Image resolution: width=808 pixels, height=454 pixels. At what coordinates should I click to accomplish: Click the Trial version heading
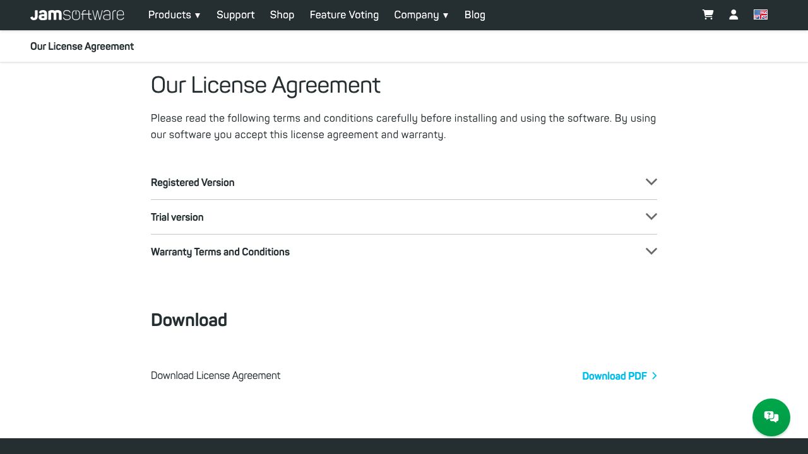[177, 217]
